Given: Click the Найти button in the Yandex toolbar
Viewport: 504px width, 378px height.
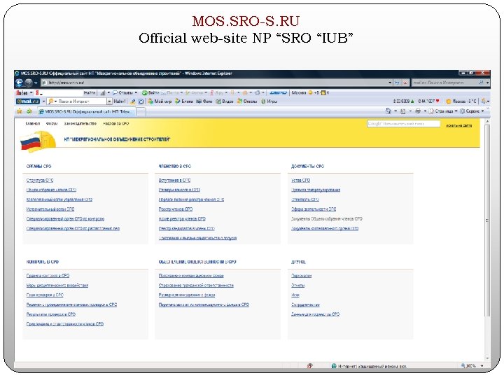Looking at the screenshot, I should [x=90, y=93].
